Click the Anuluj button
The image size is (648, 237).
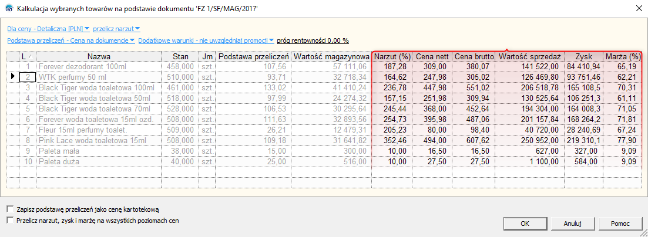pyautogui.click(x=572, y=224)
